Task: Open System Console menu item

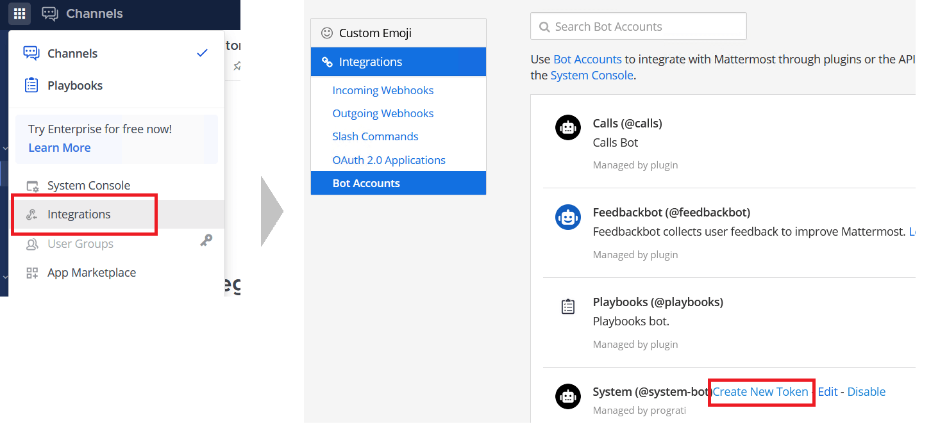Action: coord(88,185)
